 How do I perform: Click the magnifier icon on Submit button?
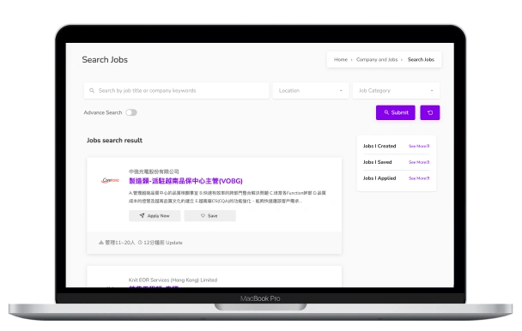386,112
